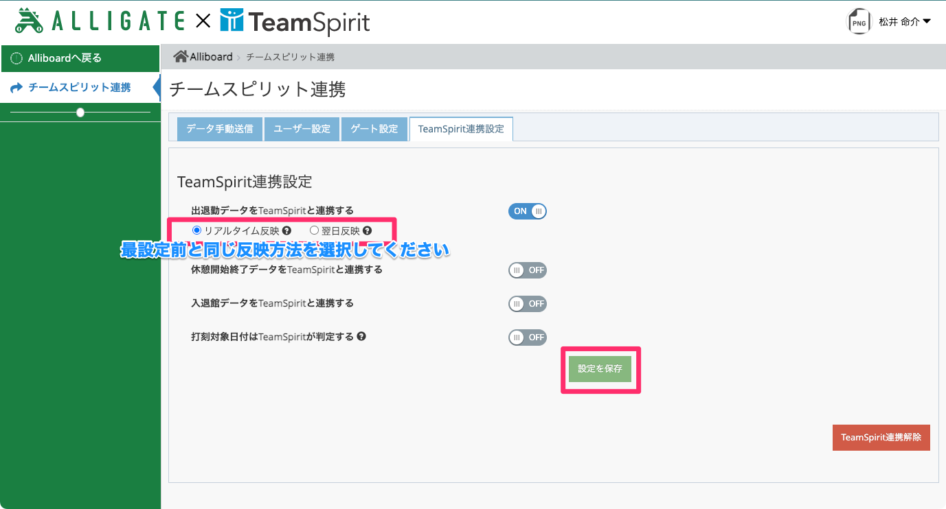This screenshot has height=509, width=946.
Task: Switch to the データ手動送信 tab
Action: pos(220,129)
